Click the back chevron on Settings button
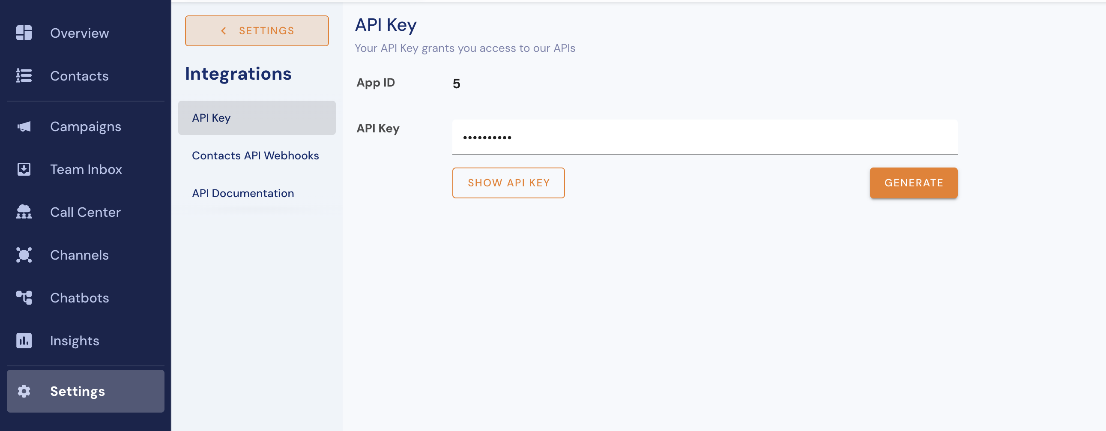 click(x=223, y=31)
